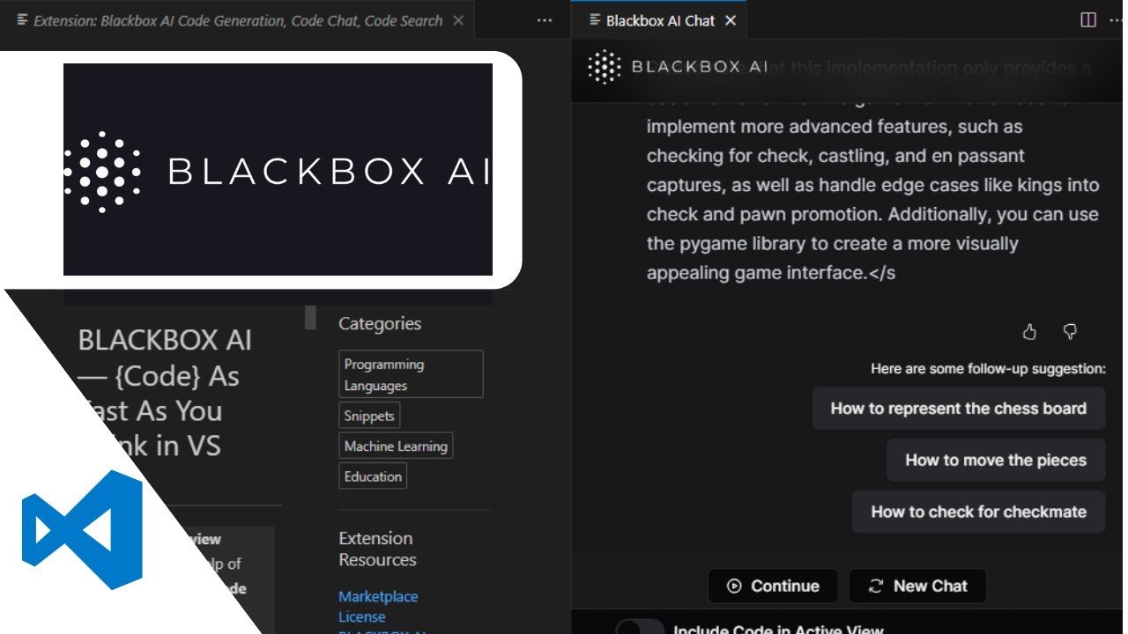Choose suggestion How to represent the chess board
The image size is (1128, 634).
tap(958, 409)
